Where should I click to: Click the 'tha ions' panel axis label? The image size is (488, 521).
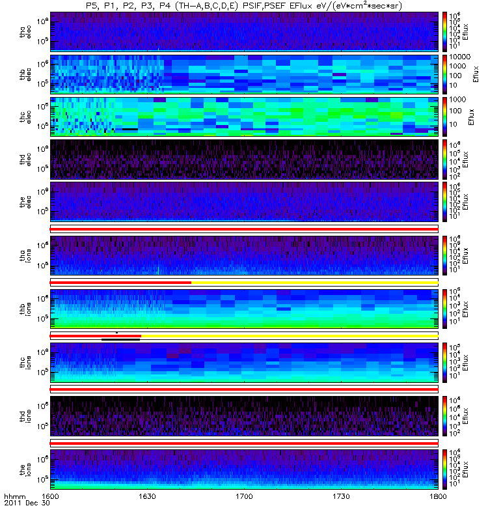coord(25,255)
